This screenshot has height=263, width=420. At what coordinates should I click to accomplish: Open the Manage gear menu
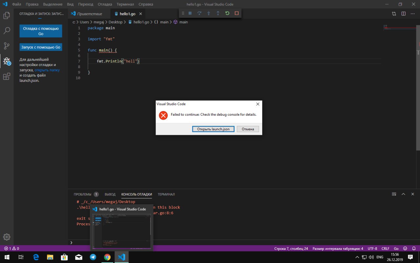[7, 237]
